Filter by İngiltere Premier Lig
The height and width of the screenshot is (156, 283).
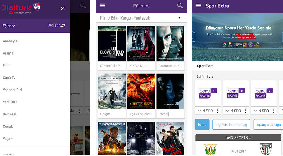231,125
